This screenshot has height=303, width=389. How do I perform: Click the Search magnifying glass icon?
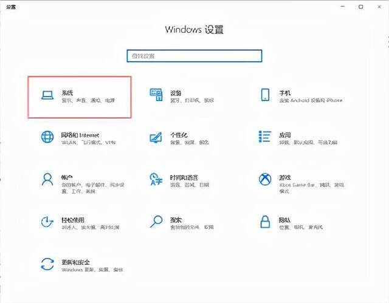pyautogui.click(x=156, y=222)
